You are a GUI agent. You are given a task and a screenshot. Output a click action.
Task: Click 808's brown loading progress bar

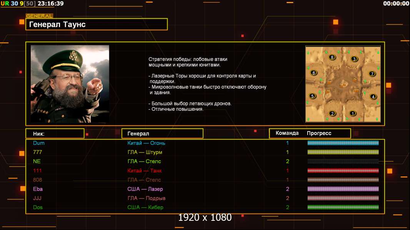click(343, 179)
